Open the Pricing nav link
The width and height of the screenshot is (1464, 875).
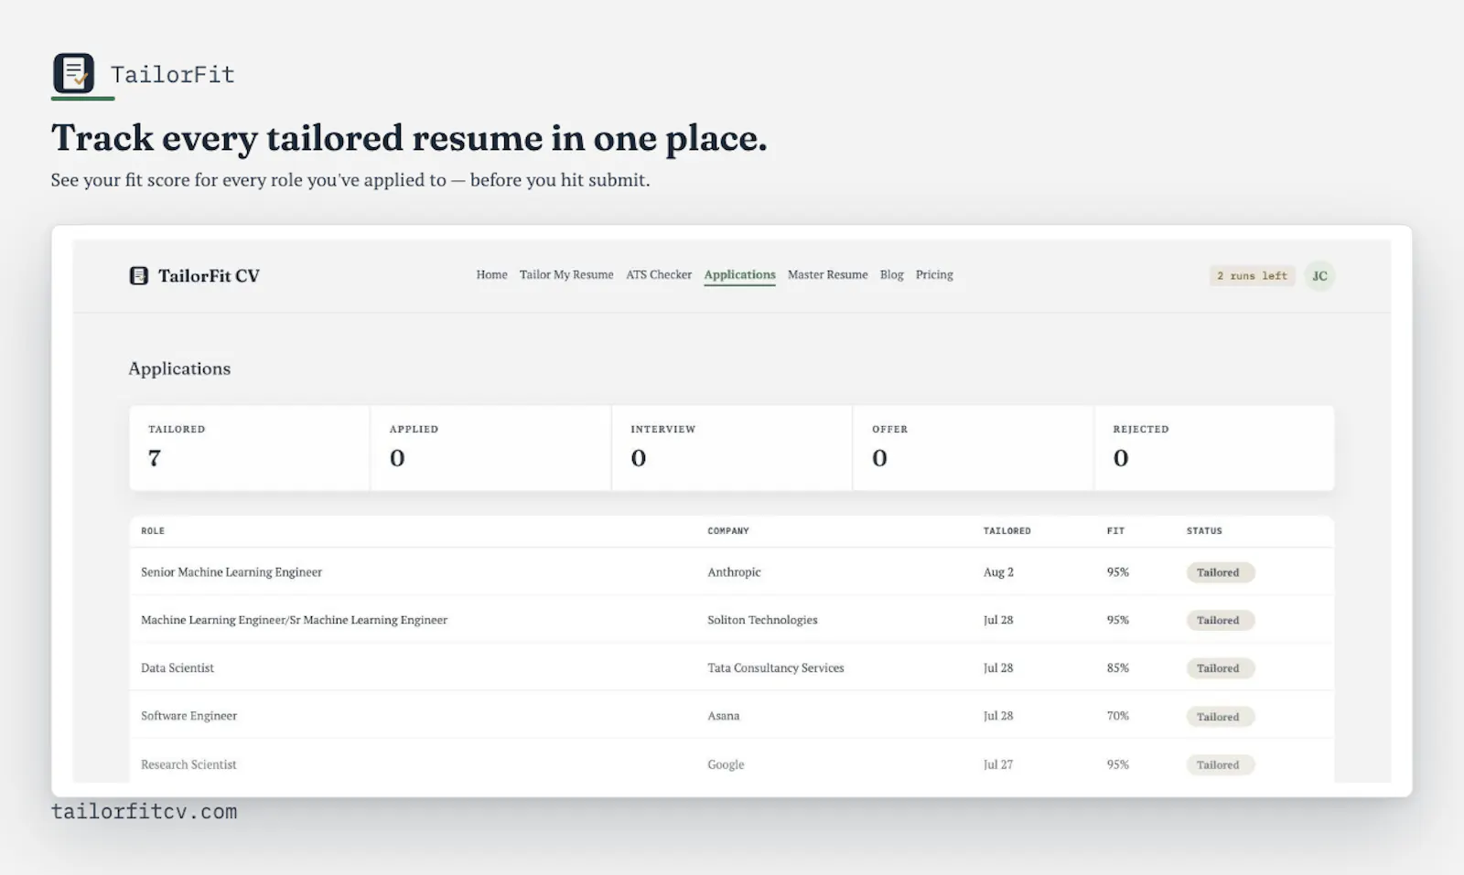[x=934, y=274]
